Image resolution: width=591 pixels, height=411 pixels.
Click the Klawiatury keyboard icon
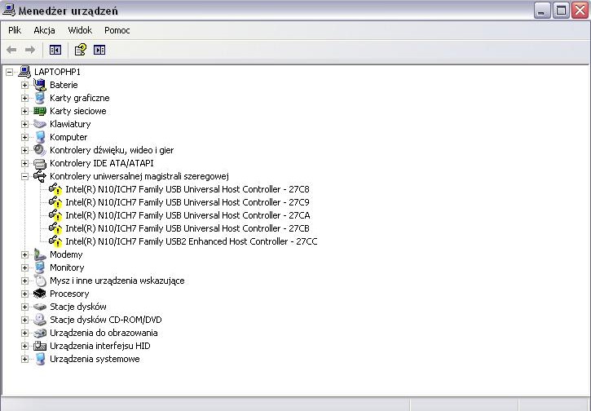coord(40,124)
